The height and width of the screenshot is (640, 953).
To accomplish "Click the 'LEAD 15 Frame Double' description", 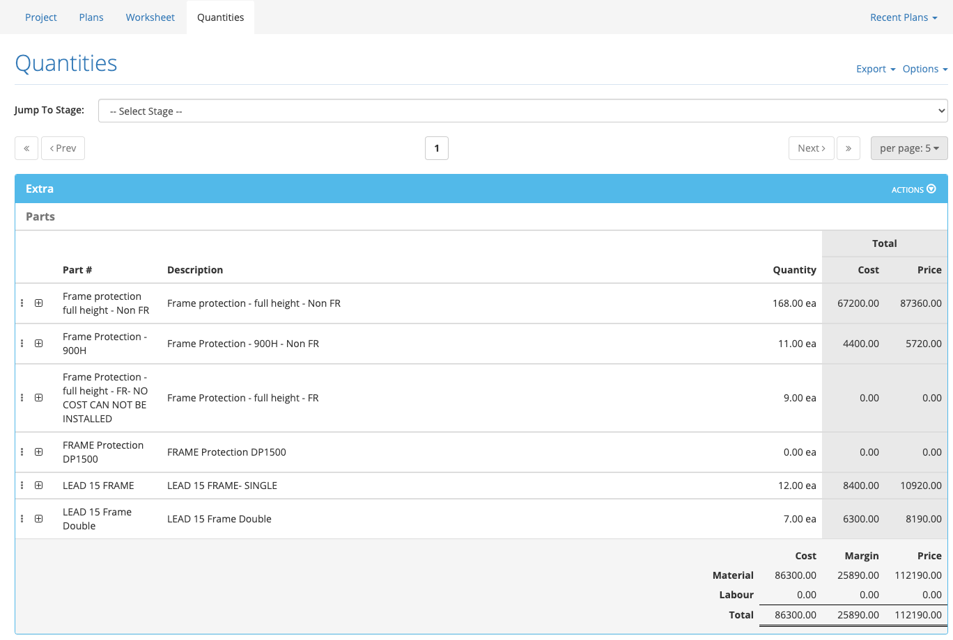I will [219, 519].
